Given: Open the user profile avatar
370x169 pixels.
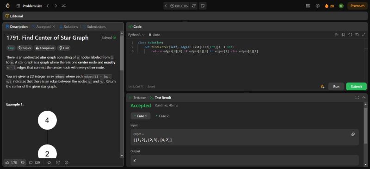Looking at the screenshot, I should pyautogui.click(x=341, y=6).
